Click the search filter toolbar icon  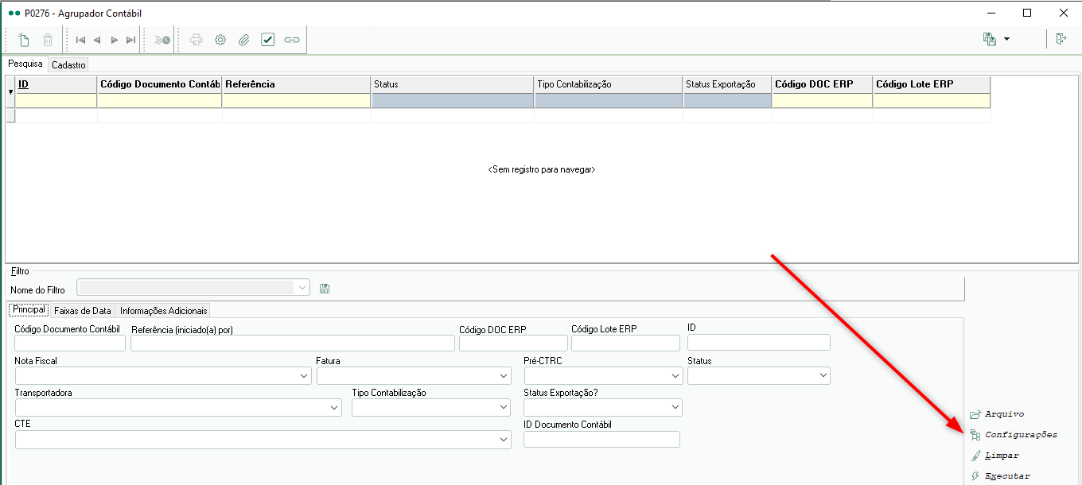point(162,40)
